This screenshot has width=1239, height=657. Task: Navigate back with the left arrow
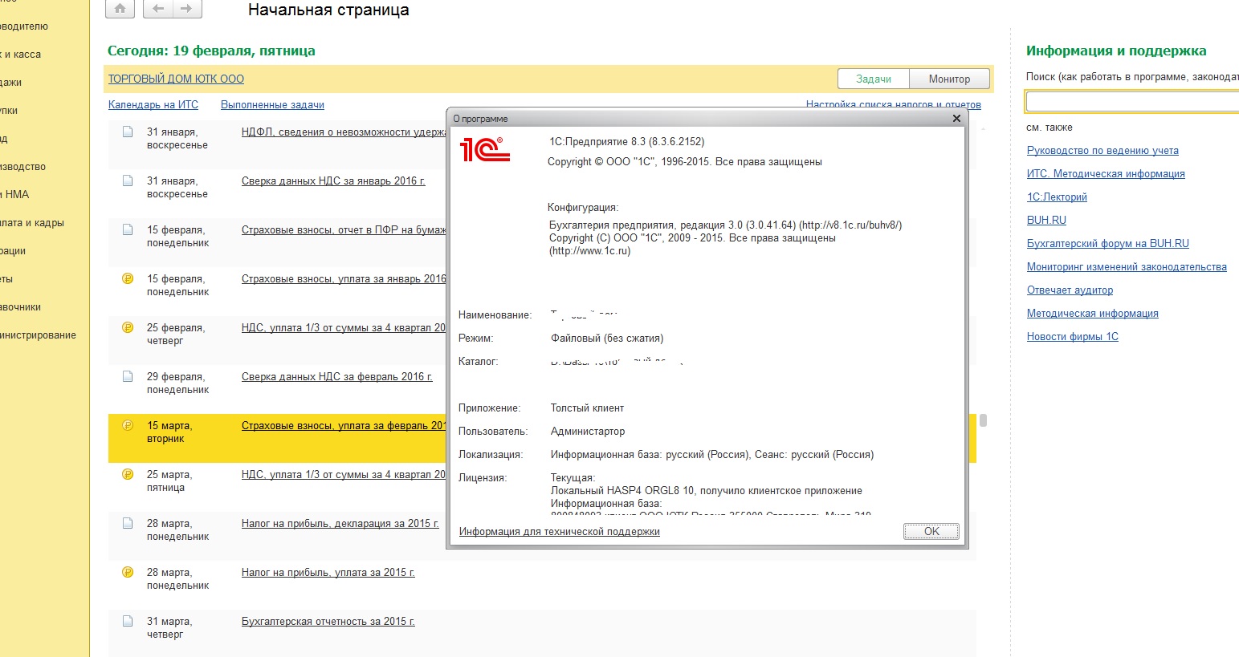(157, 9)
